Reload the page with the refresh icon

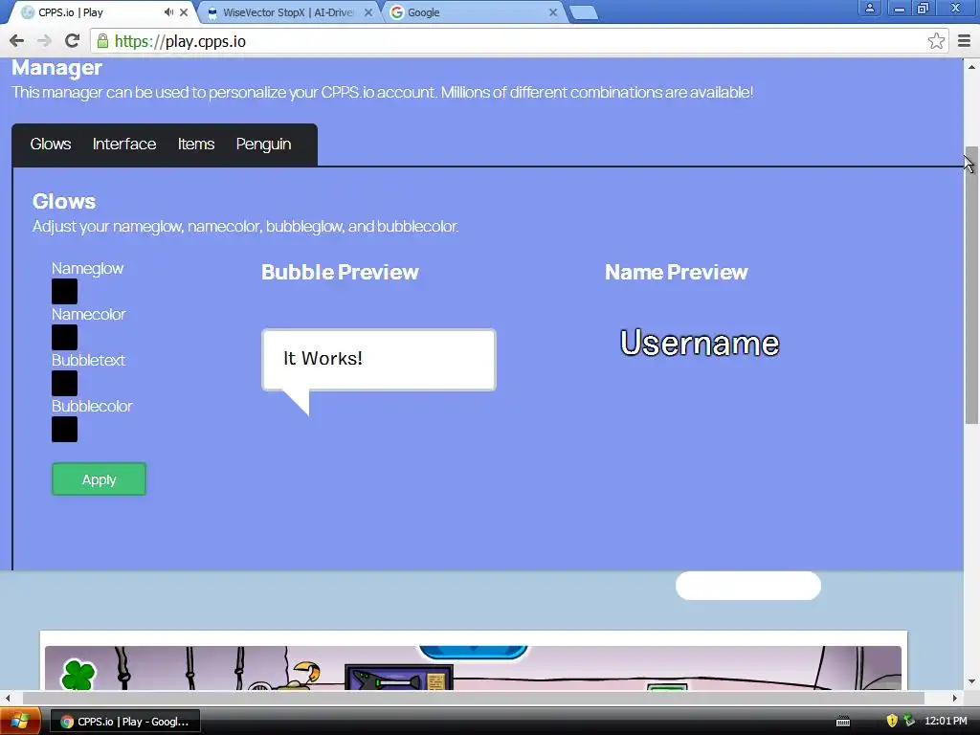pos(72,41)
